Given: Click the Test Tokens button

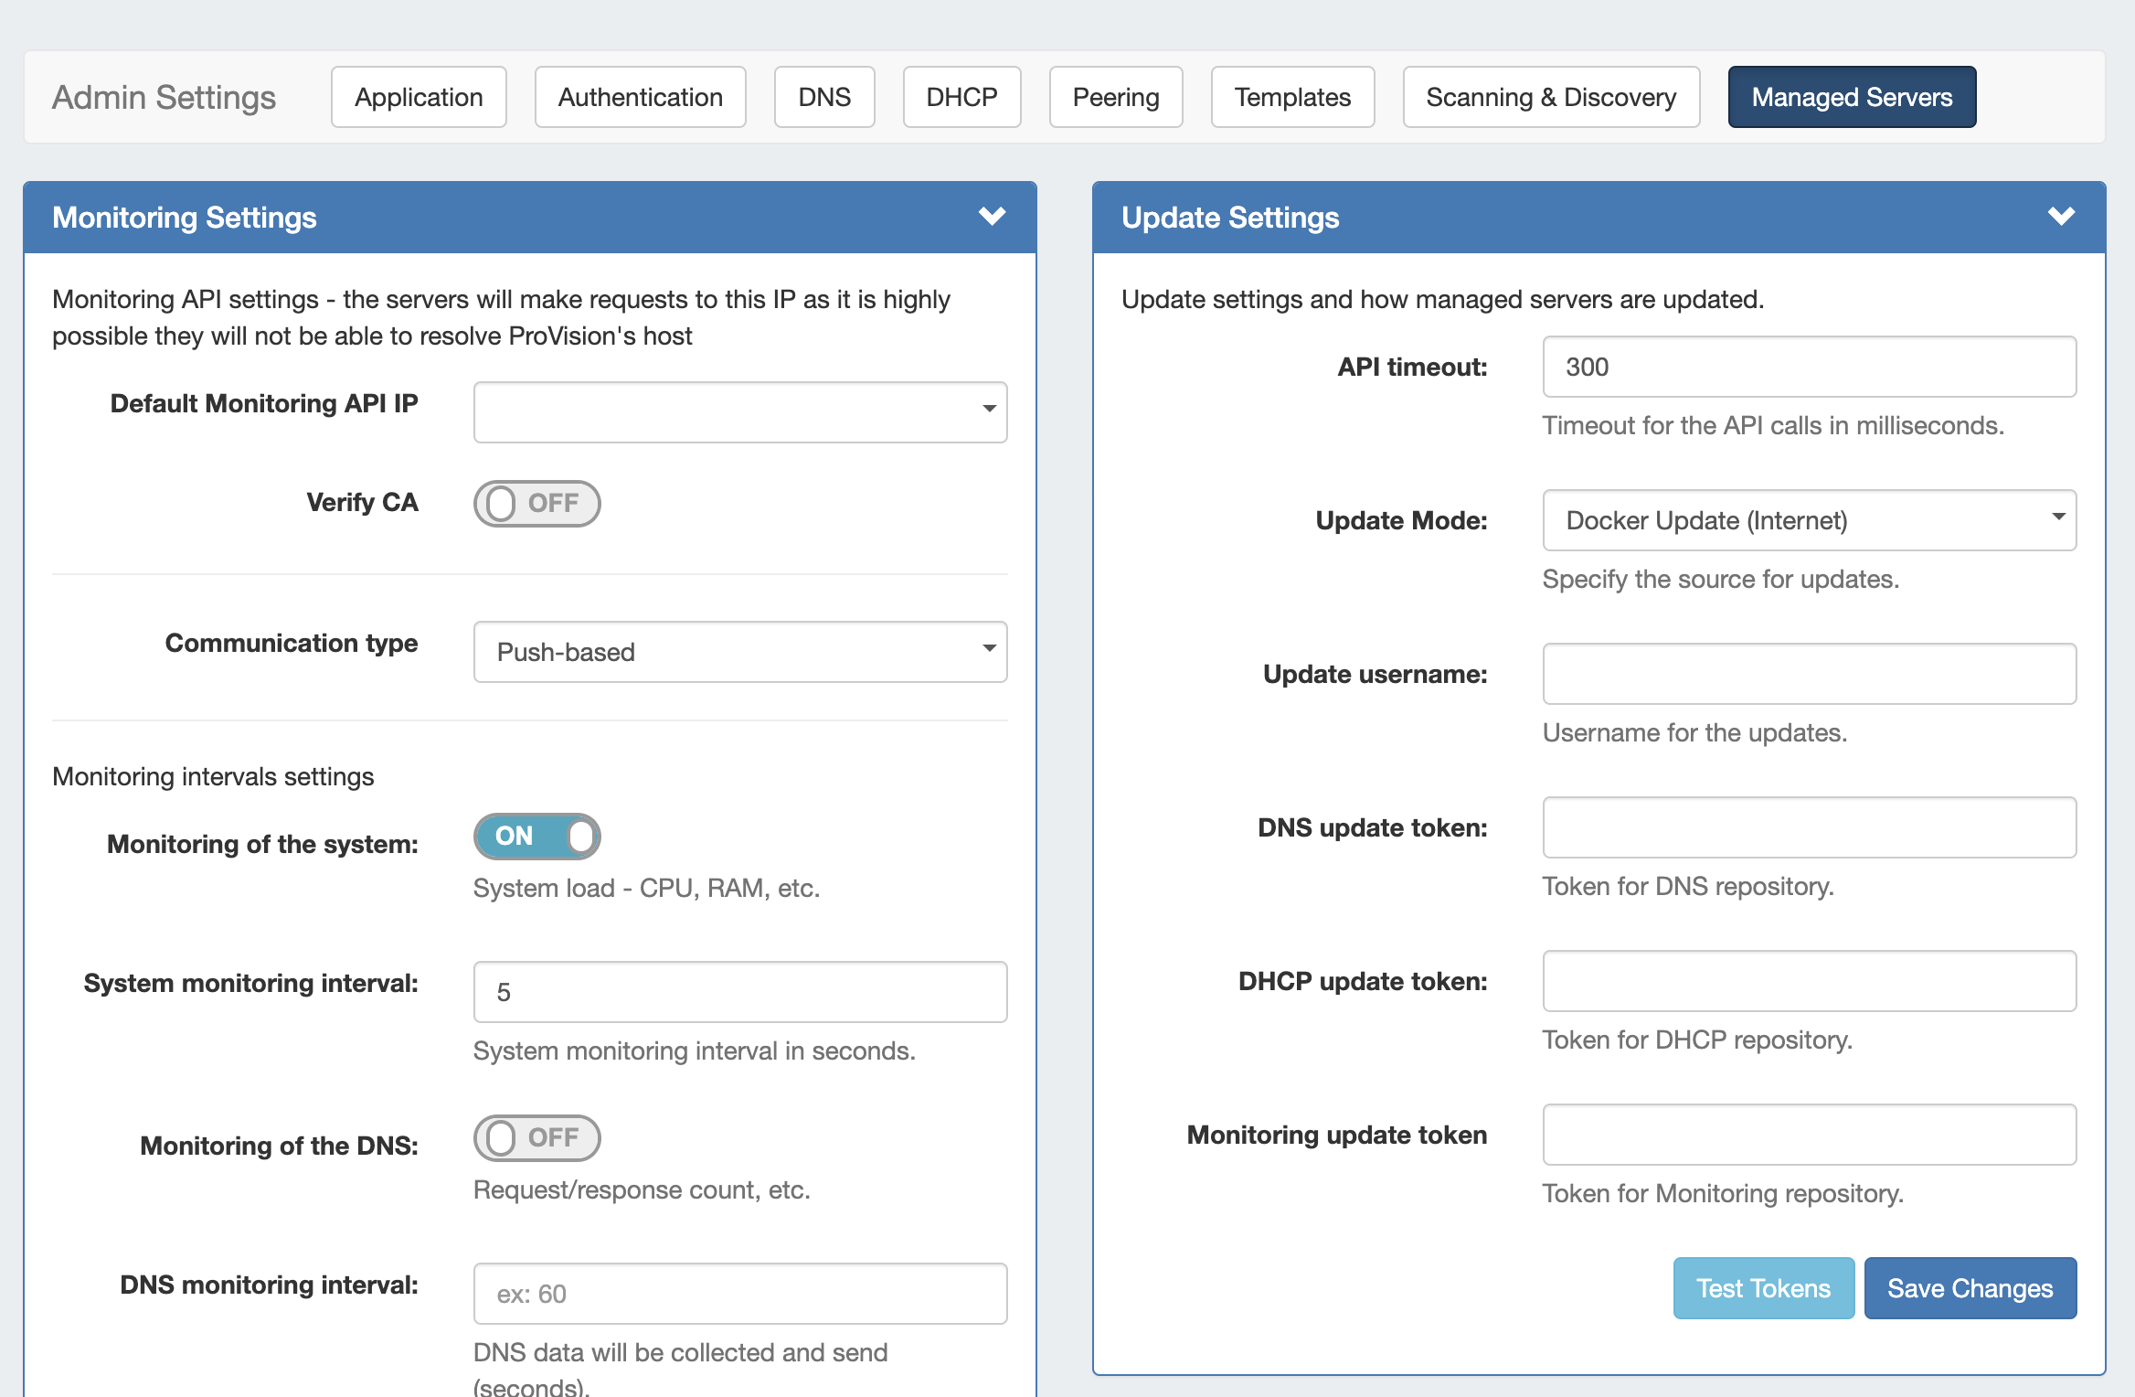Looking at the screenshot, I should click(x=1763, y=1287).
